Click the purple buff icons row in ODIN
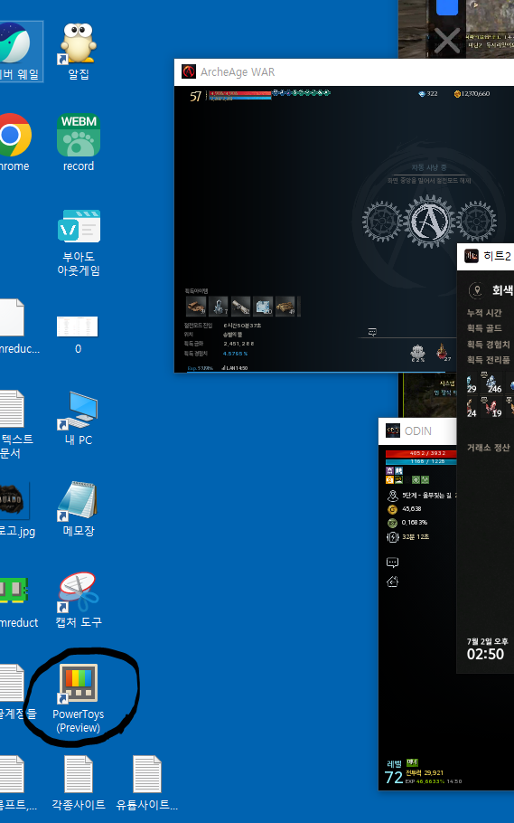 [394, 471]
